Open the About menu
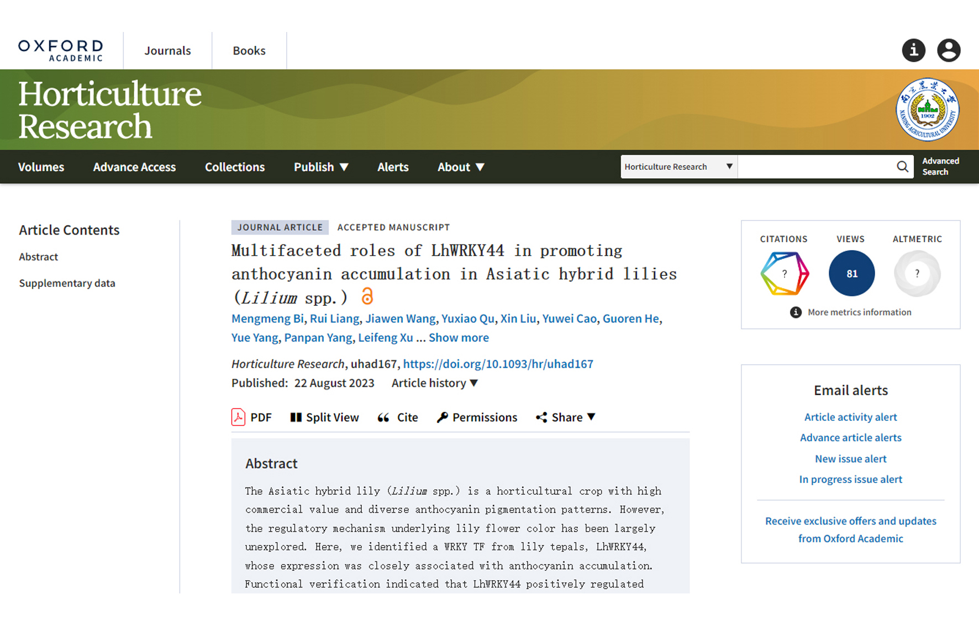 460,167
